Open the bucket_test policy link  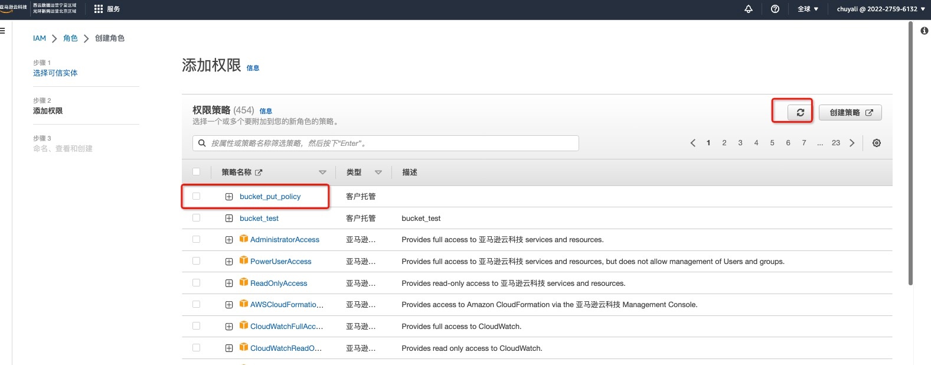[259, 219]
